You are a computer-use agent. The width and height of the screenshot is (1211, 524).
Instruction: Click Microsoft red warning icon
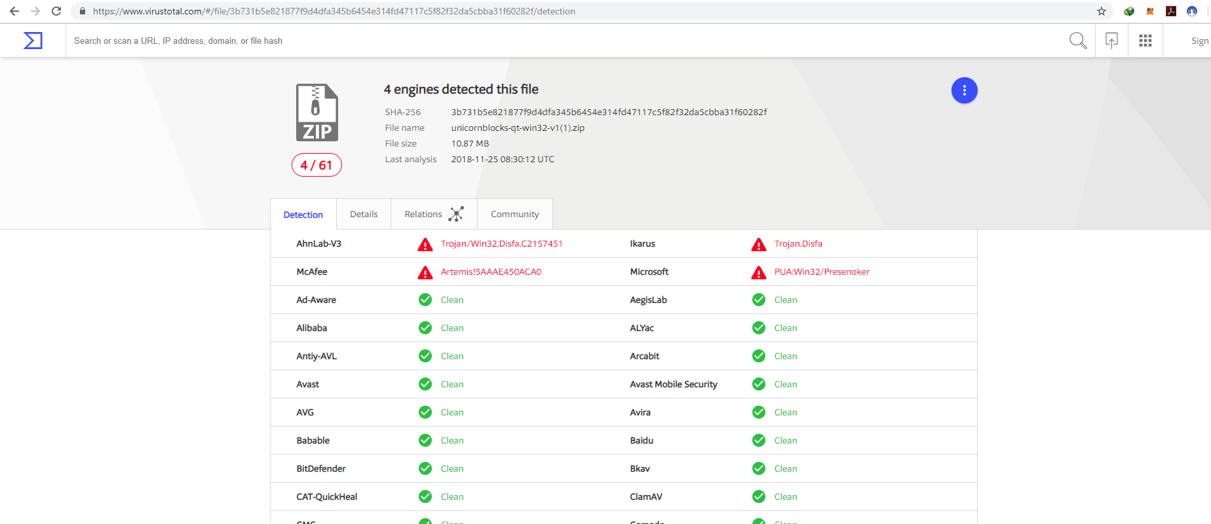point(759,272)
